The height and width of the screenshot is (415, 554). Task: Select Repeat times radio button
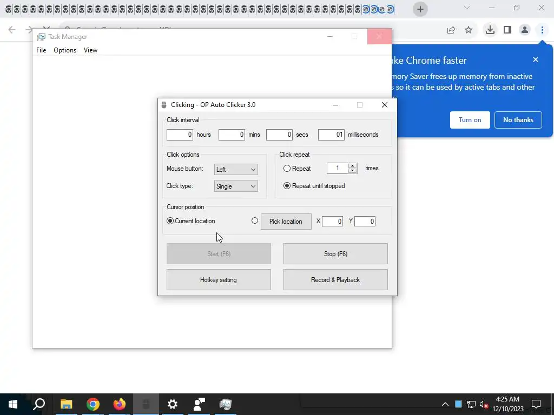pos(287,169)
